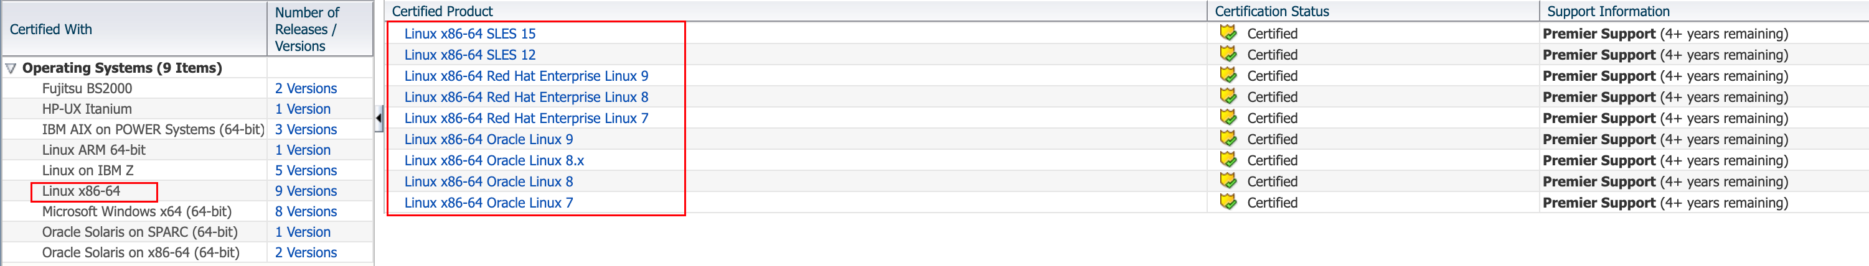Click certified icon for Red Hat Enterprise Linux 9

pyautogui.click(x=1228, y=75)
